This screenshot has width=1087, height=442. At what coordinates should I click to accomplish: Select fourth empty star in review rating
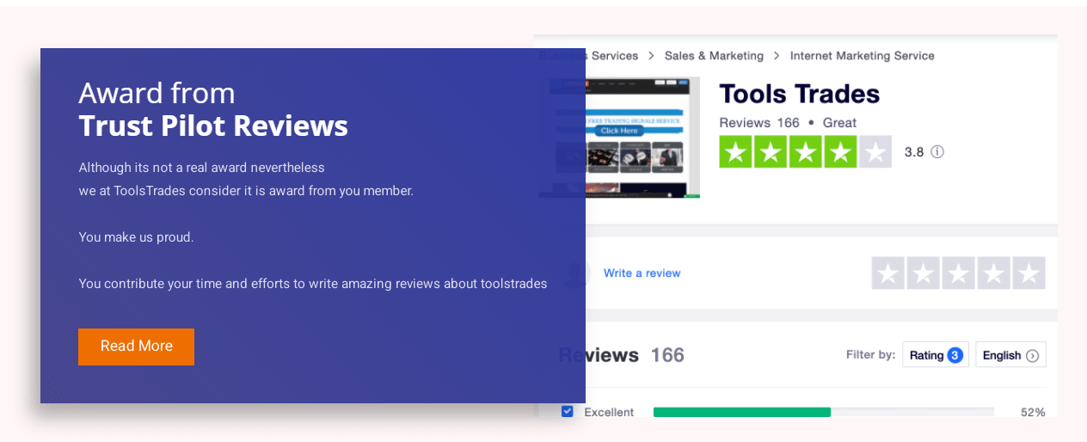click(x=993, y=273)
